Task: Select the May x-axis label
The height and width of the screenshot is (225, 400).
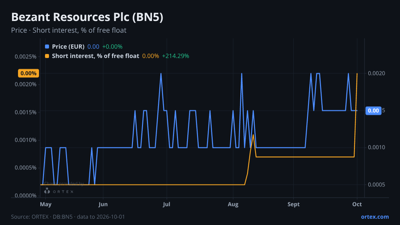Action: pos(46,204)
